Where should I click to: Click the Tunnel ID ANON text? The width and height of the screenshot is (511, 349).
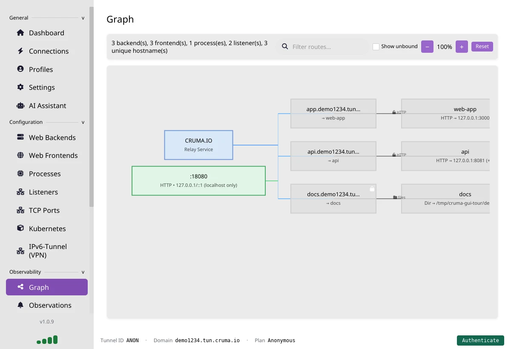tap(120, 340)
